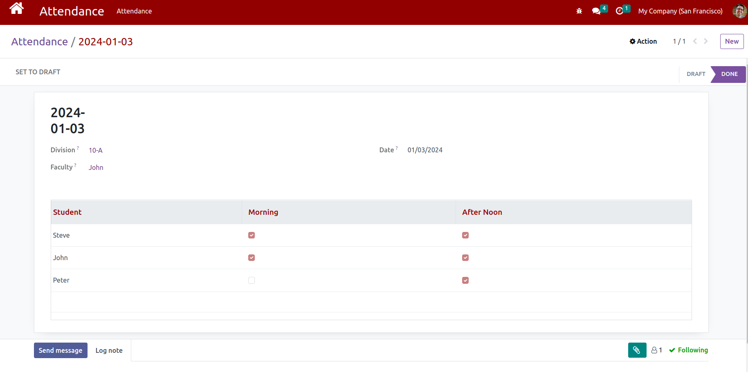Select Attendance in the top menu bar
Screen dimensions: 748x372
[x=134, y=11]
